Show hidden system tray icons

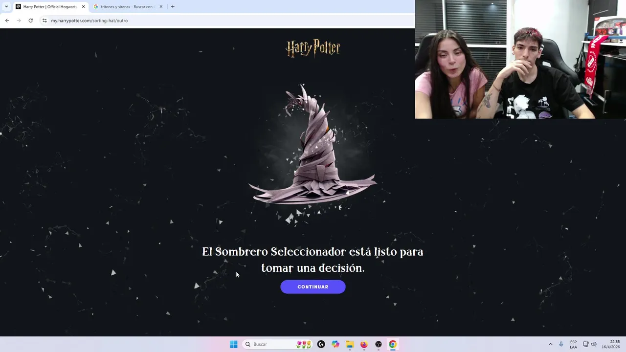pos(550,344)
